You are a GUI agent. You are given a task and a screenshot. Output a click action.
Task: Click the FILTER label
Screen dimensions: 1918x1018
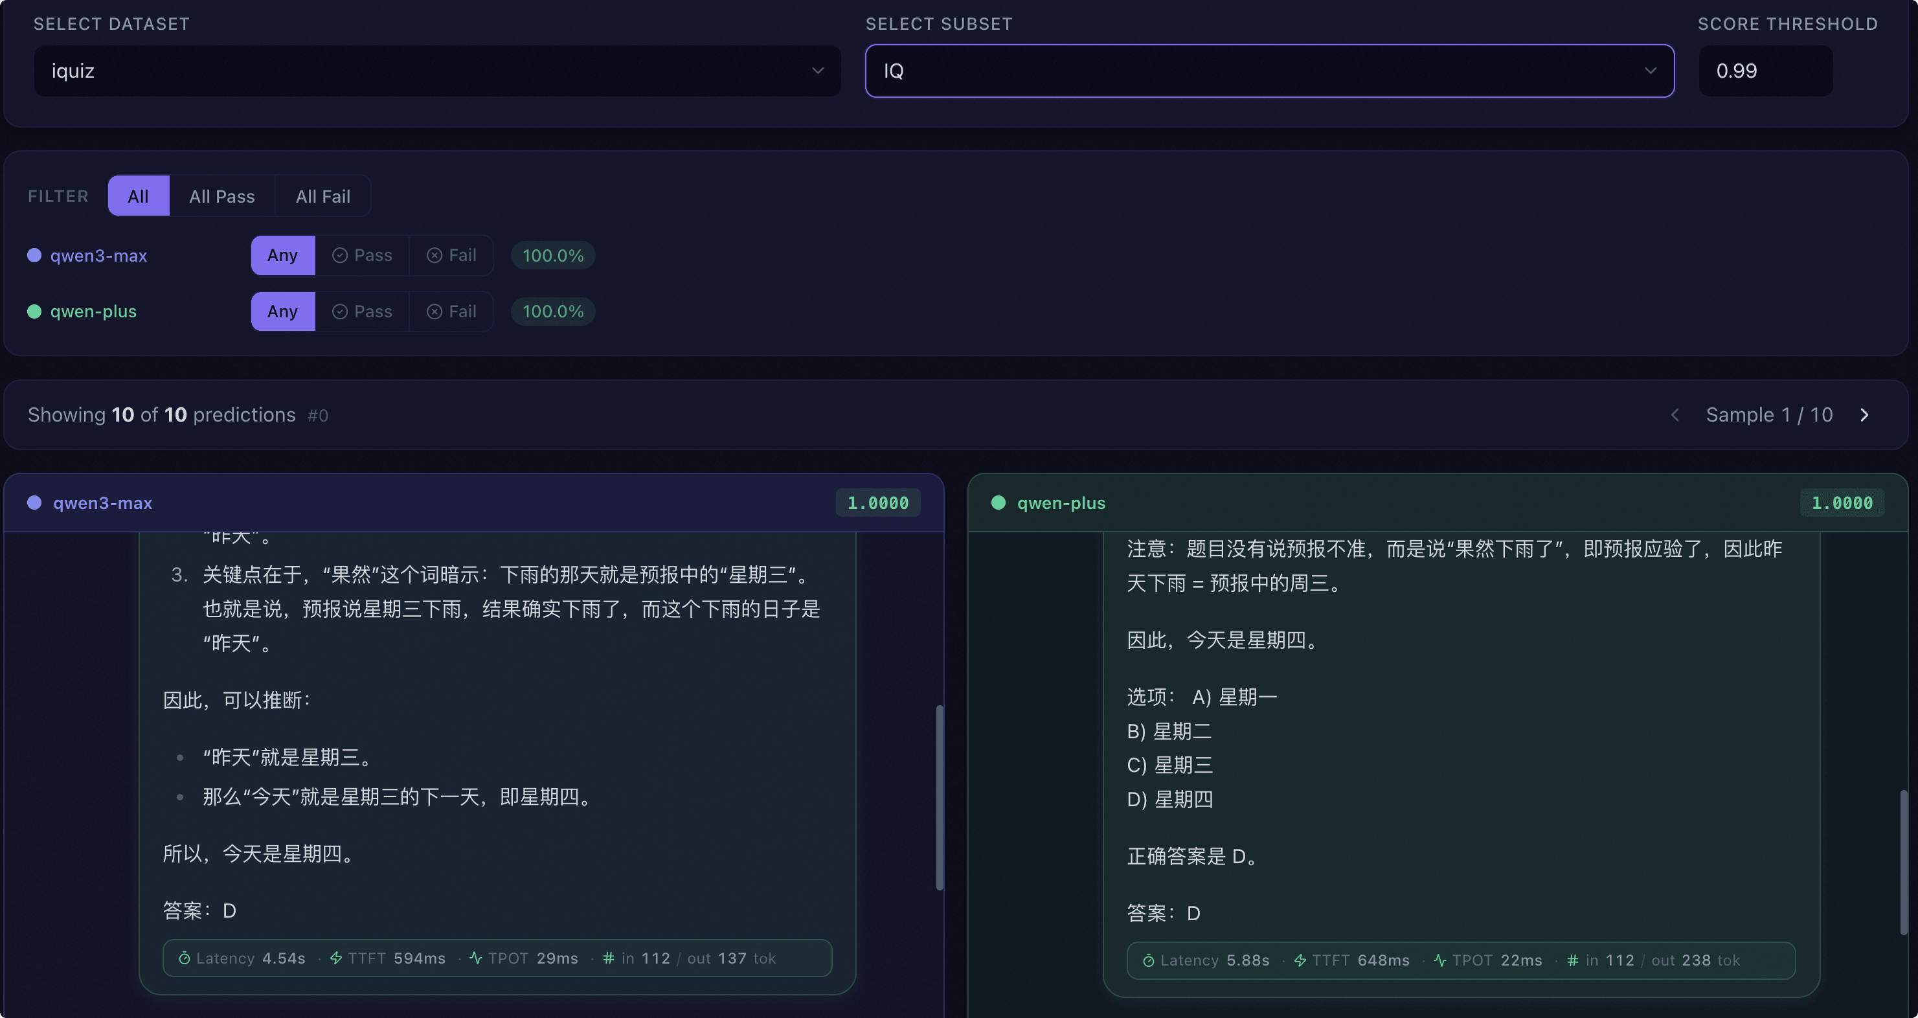click(58, 196)
